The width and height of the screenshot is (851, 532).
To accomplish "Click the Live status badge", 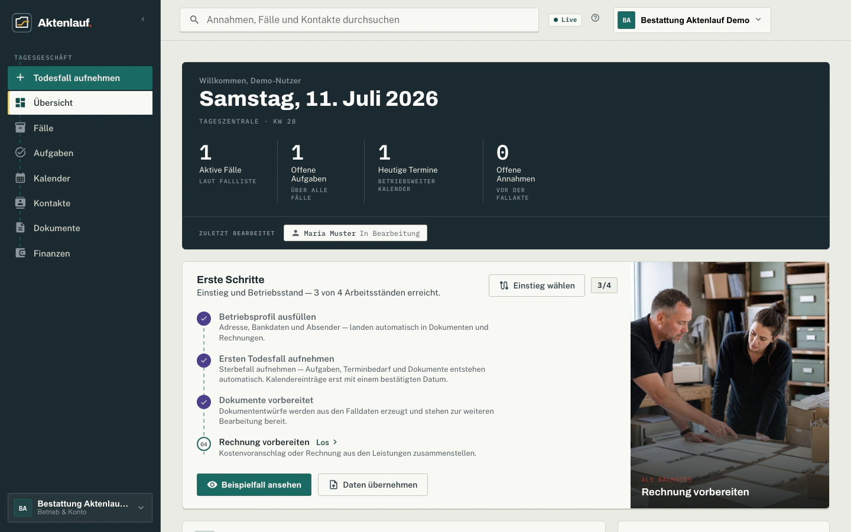I will click(x=565, y=20).
